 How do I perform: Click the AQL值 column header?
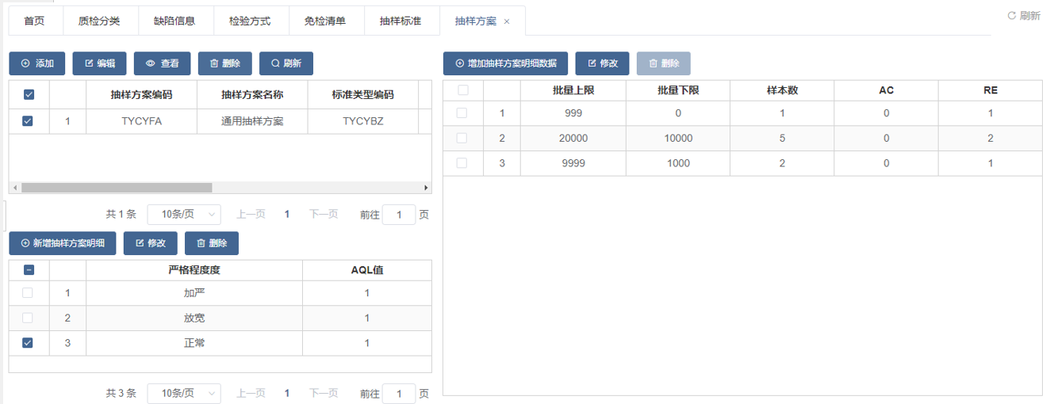pos(367,269)
